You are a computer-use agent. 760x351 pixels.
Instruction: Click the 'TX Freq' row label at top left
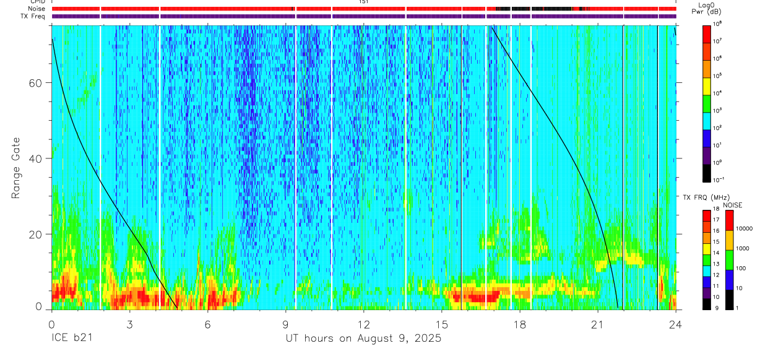(33, 16)
